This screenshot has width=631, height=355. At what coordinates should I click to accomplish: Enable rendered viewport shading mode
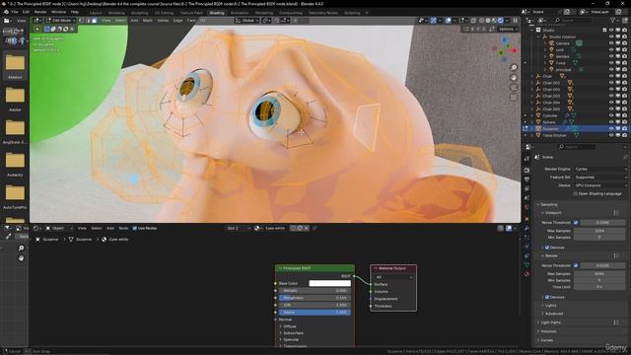click(x=501, y=20)
